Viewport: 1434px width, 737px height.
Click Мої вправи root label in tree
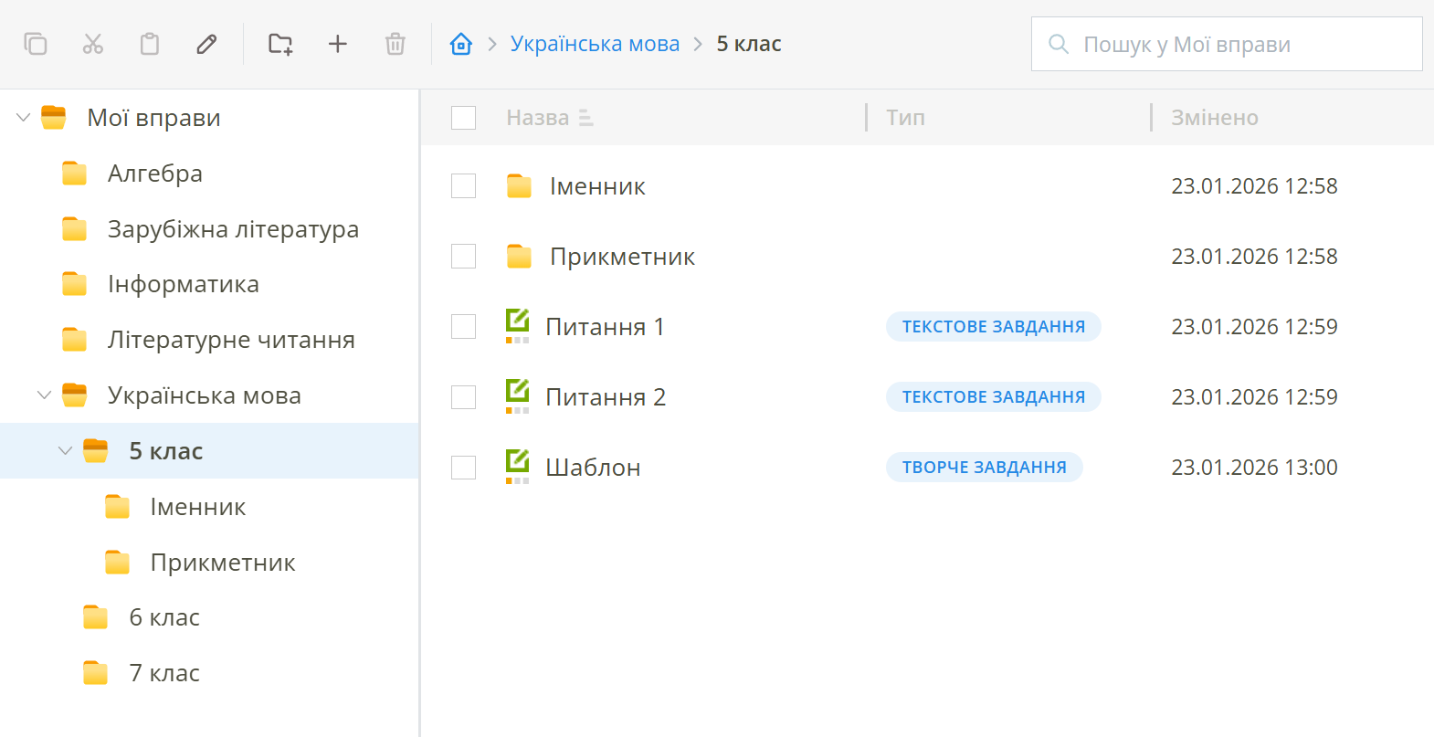coord(153,118)
